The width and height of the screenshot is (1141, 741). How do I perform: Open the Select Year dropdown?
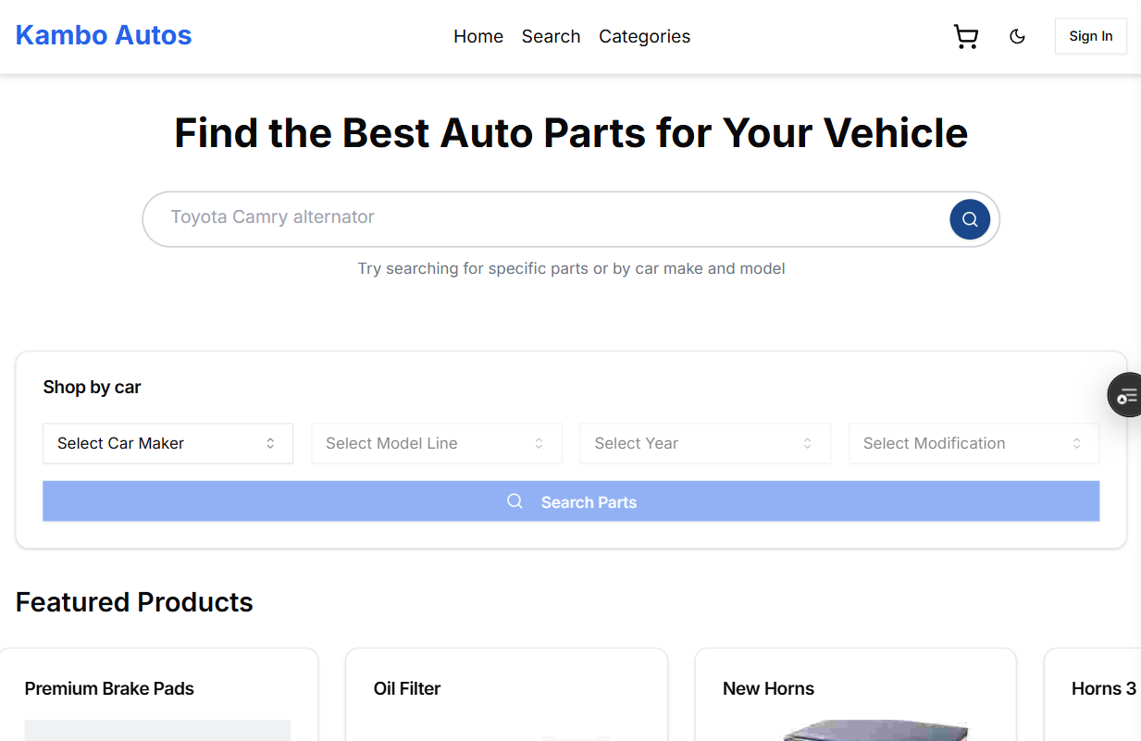pos(705,443)
